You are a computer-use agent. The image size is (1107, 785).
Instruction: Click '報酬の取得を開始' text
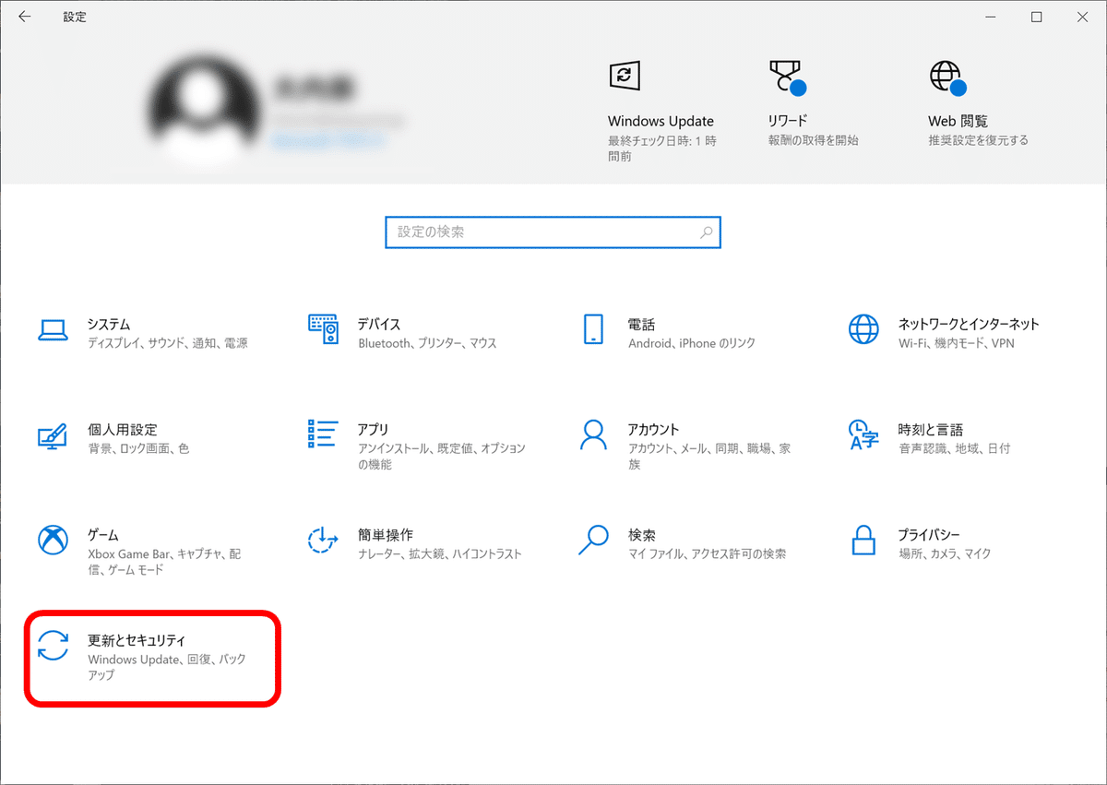(x=813, y=140)
